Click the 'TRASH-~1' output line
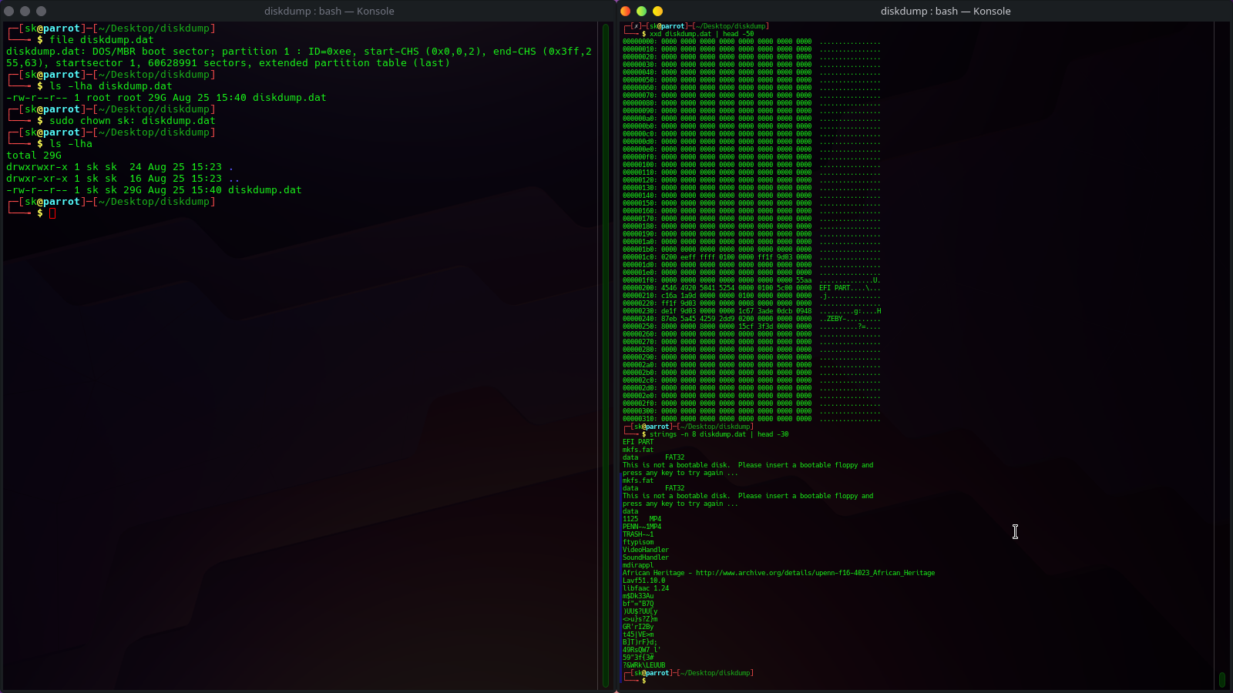Screen dimensions: 1233x693 (638, 534)
